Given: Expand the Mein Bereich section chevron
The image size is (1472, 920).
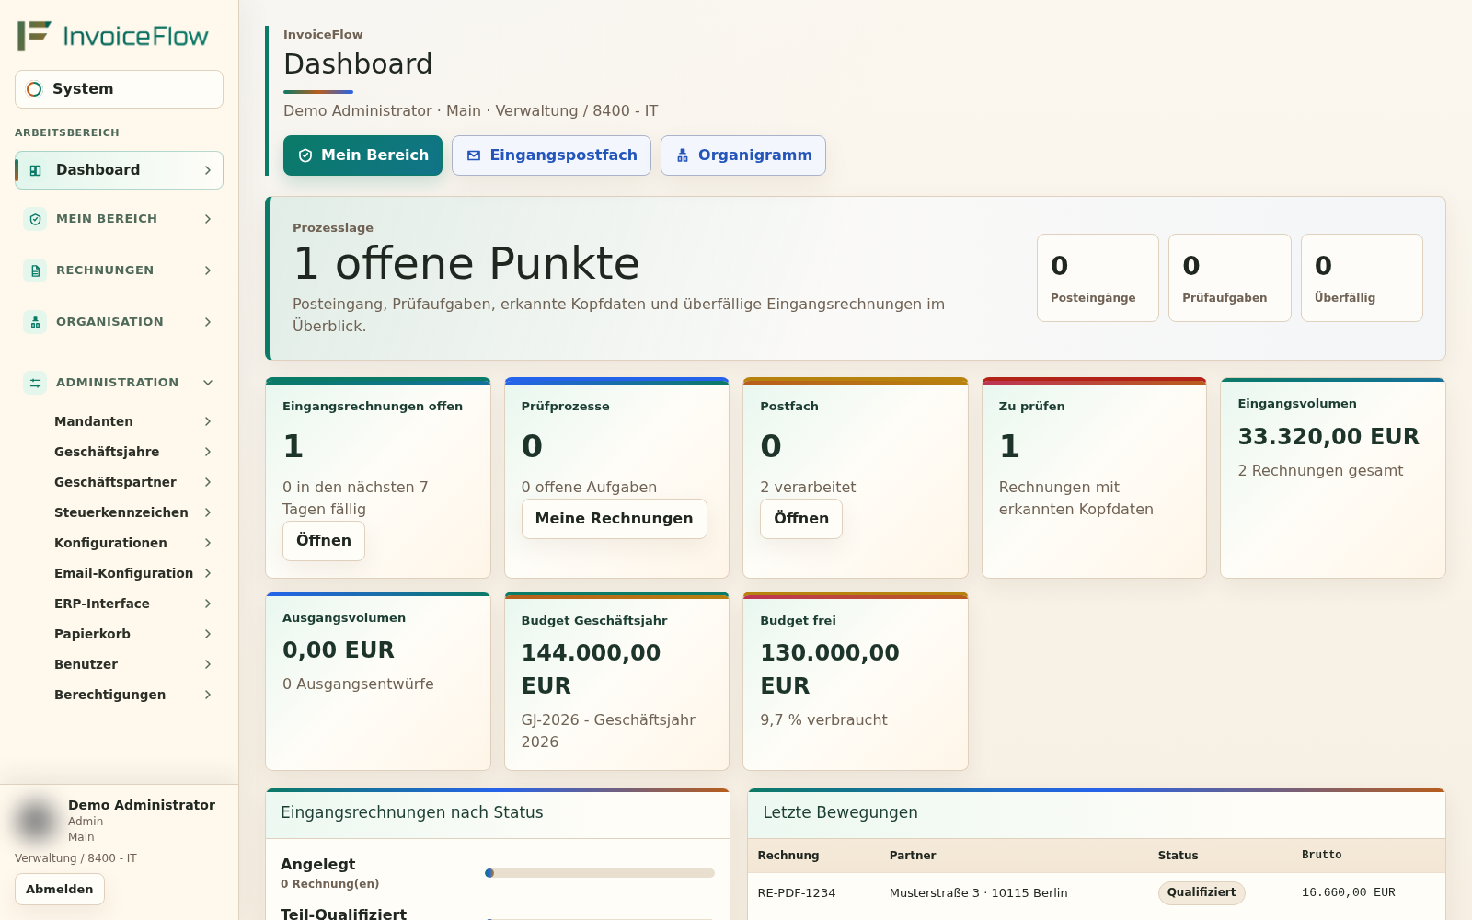Looking at the screenshot, I should [208, 219].
